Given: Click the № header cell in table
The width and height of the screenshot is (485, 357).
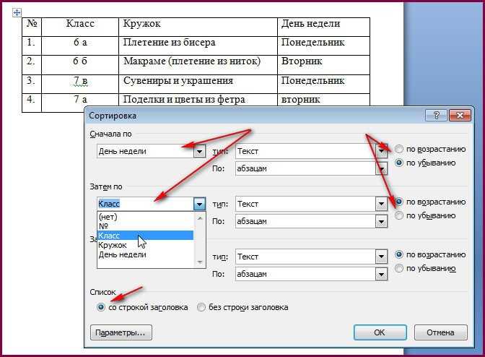Looking at the screenshot, I should pyautogui.click(x=32, y=27).
